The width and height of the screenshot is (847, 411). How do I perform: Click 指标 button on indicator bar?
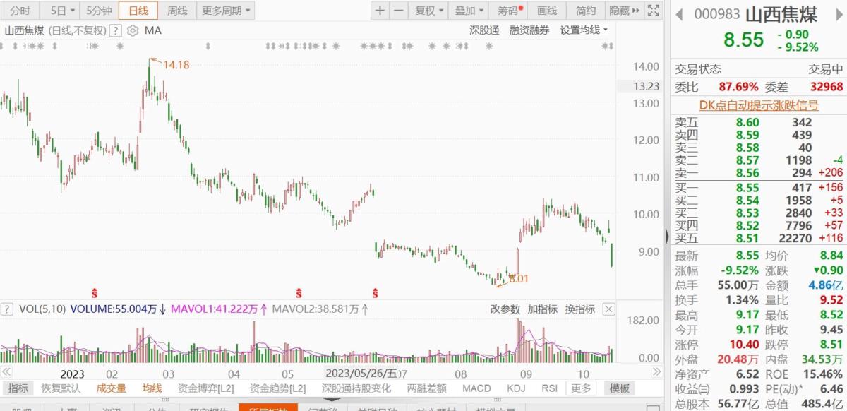(x=18, y=388)
